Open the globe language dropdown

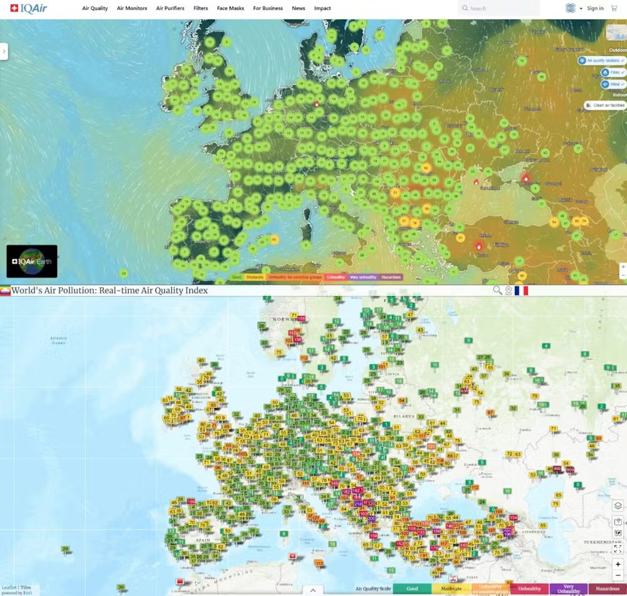tap(573, 8)
